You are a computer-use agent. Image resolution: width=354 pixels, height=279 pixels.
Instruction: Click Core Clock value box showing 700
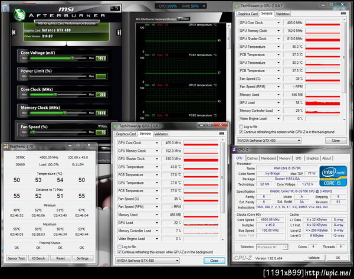click(101, 95)
